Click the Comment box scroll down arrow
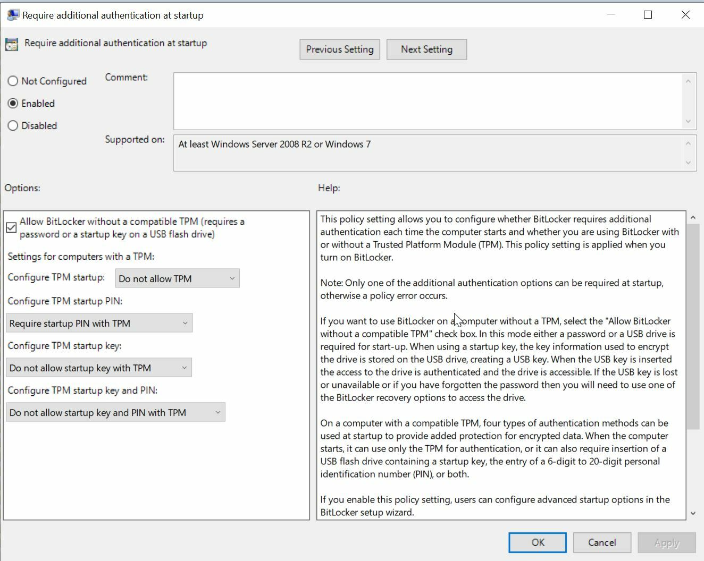The width and height of the screenshot is (704, 561). pyautogui.click(x=688, y=122)
